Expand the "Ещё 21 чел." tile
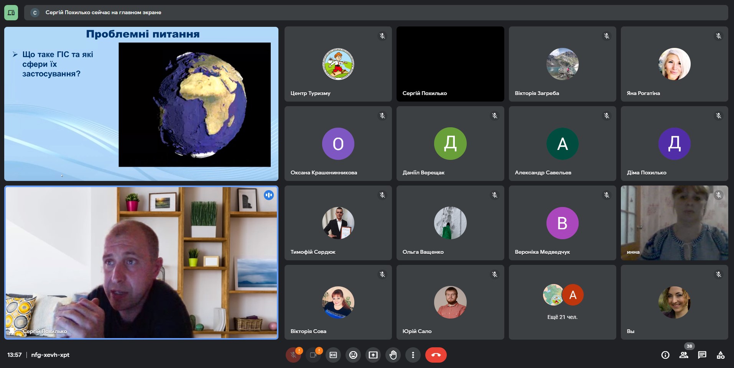 click(562, 302)
